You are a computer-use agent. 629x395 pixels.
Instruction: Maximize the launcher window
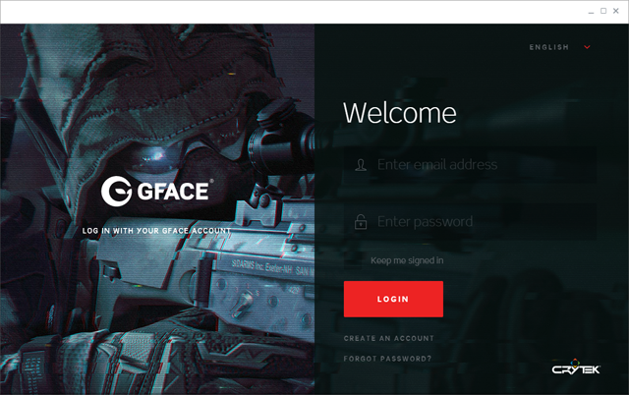point(603,11)
